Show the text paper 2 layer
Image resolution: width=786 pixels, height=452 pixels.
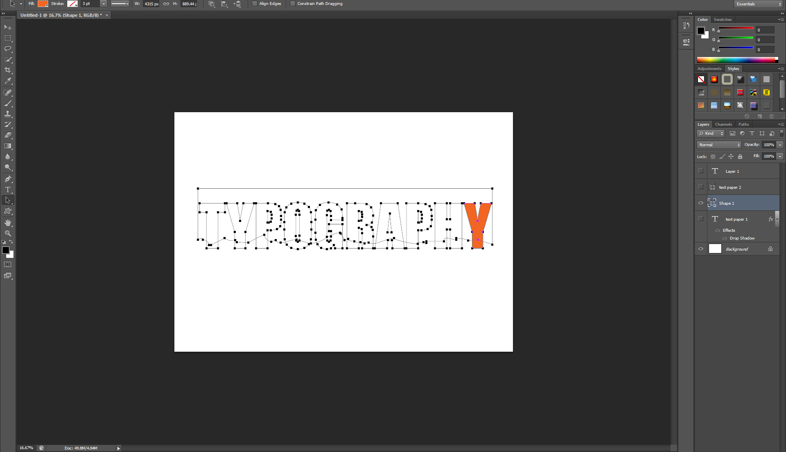pos(701,187)
